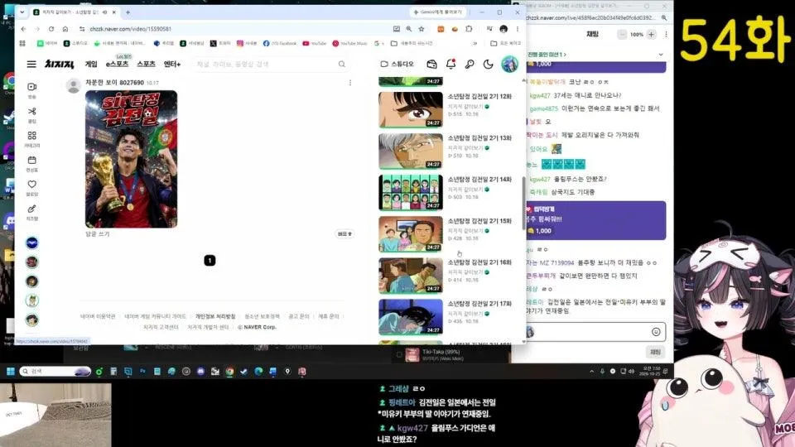Go back in Chrome
The height and width of the screenshot is (447, 795).
coord(23,29)
